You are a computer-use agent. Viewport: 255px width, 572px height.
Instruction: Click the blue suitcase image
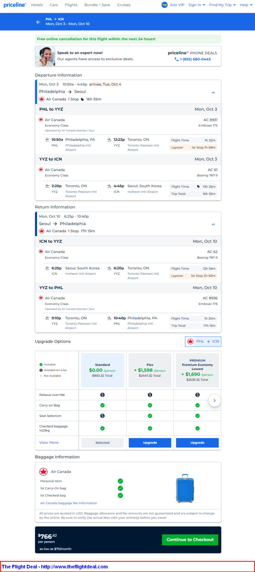pos(185,488)
